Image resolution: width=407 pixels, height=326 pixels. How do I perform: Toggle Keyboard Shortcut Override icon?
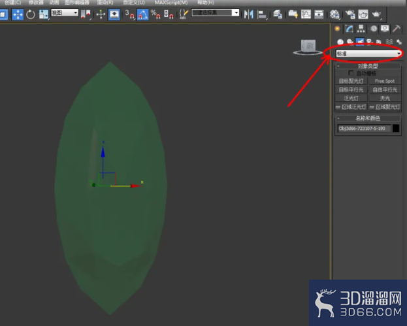(x=114, y=14)
